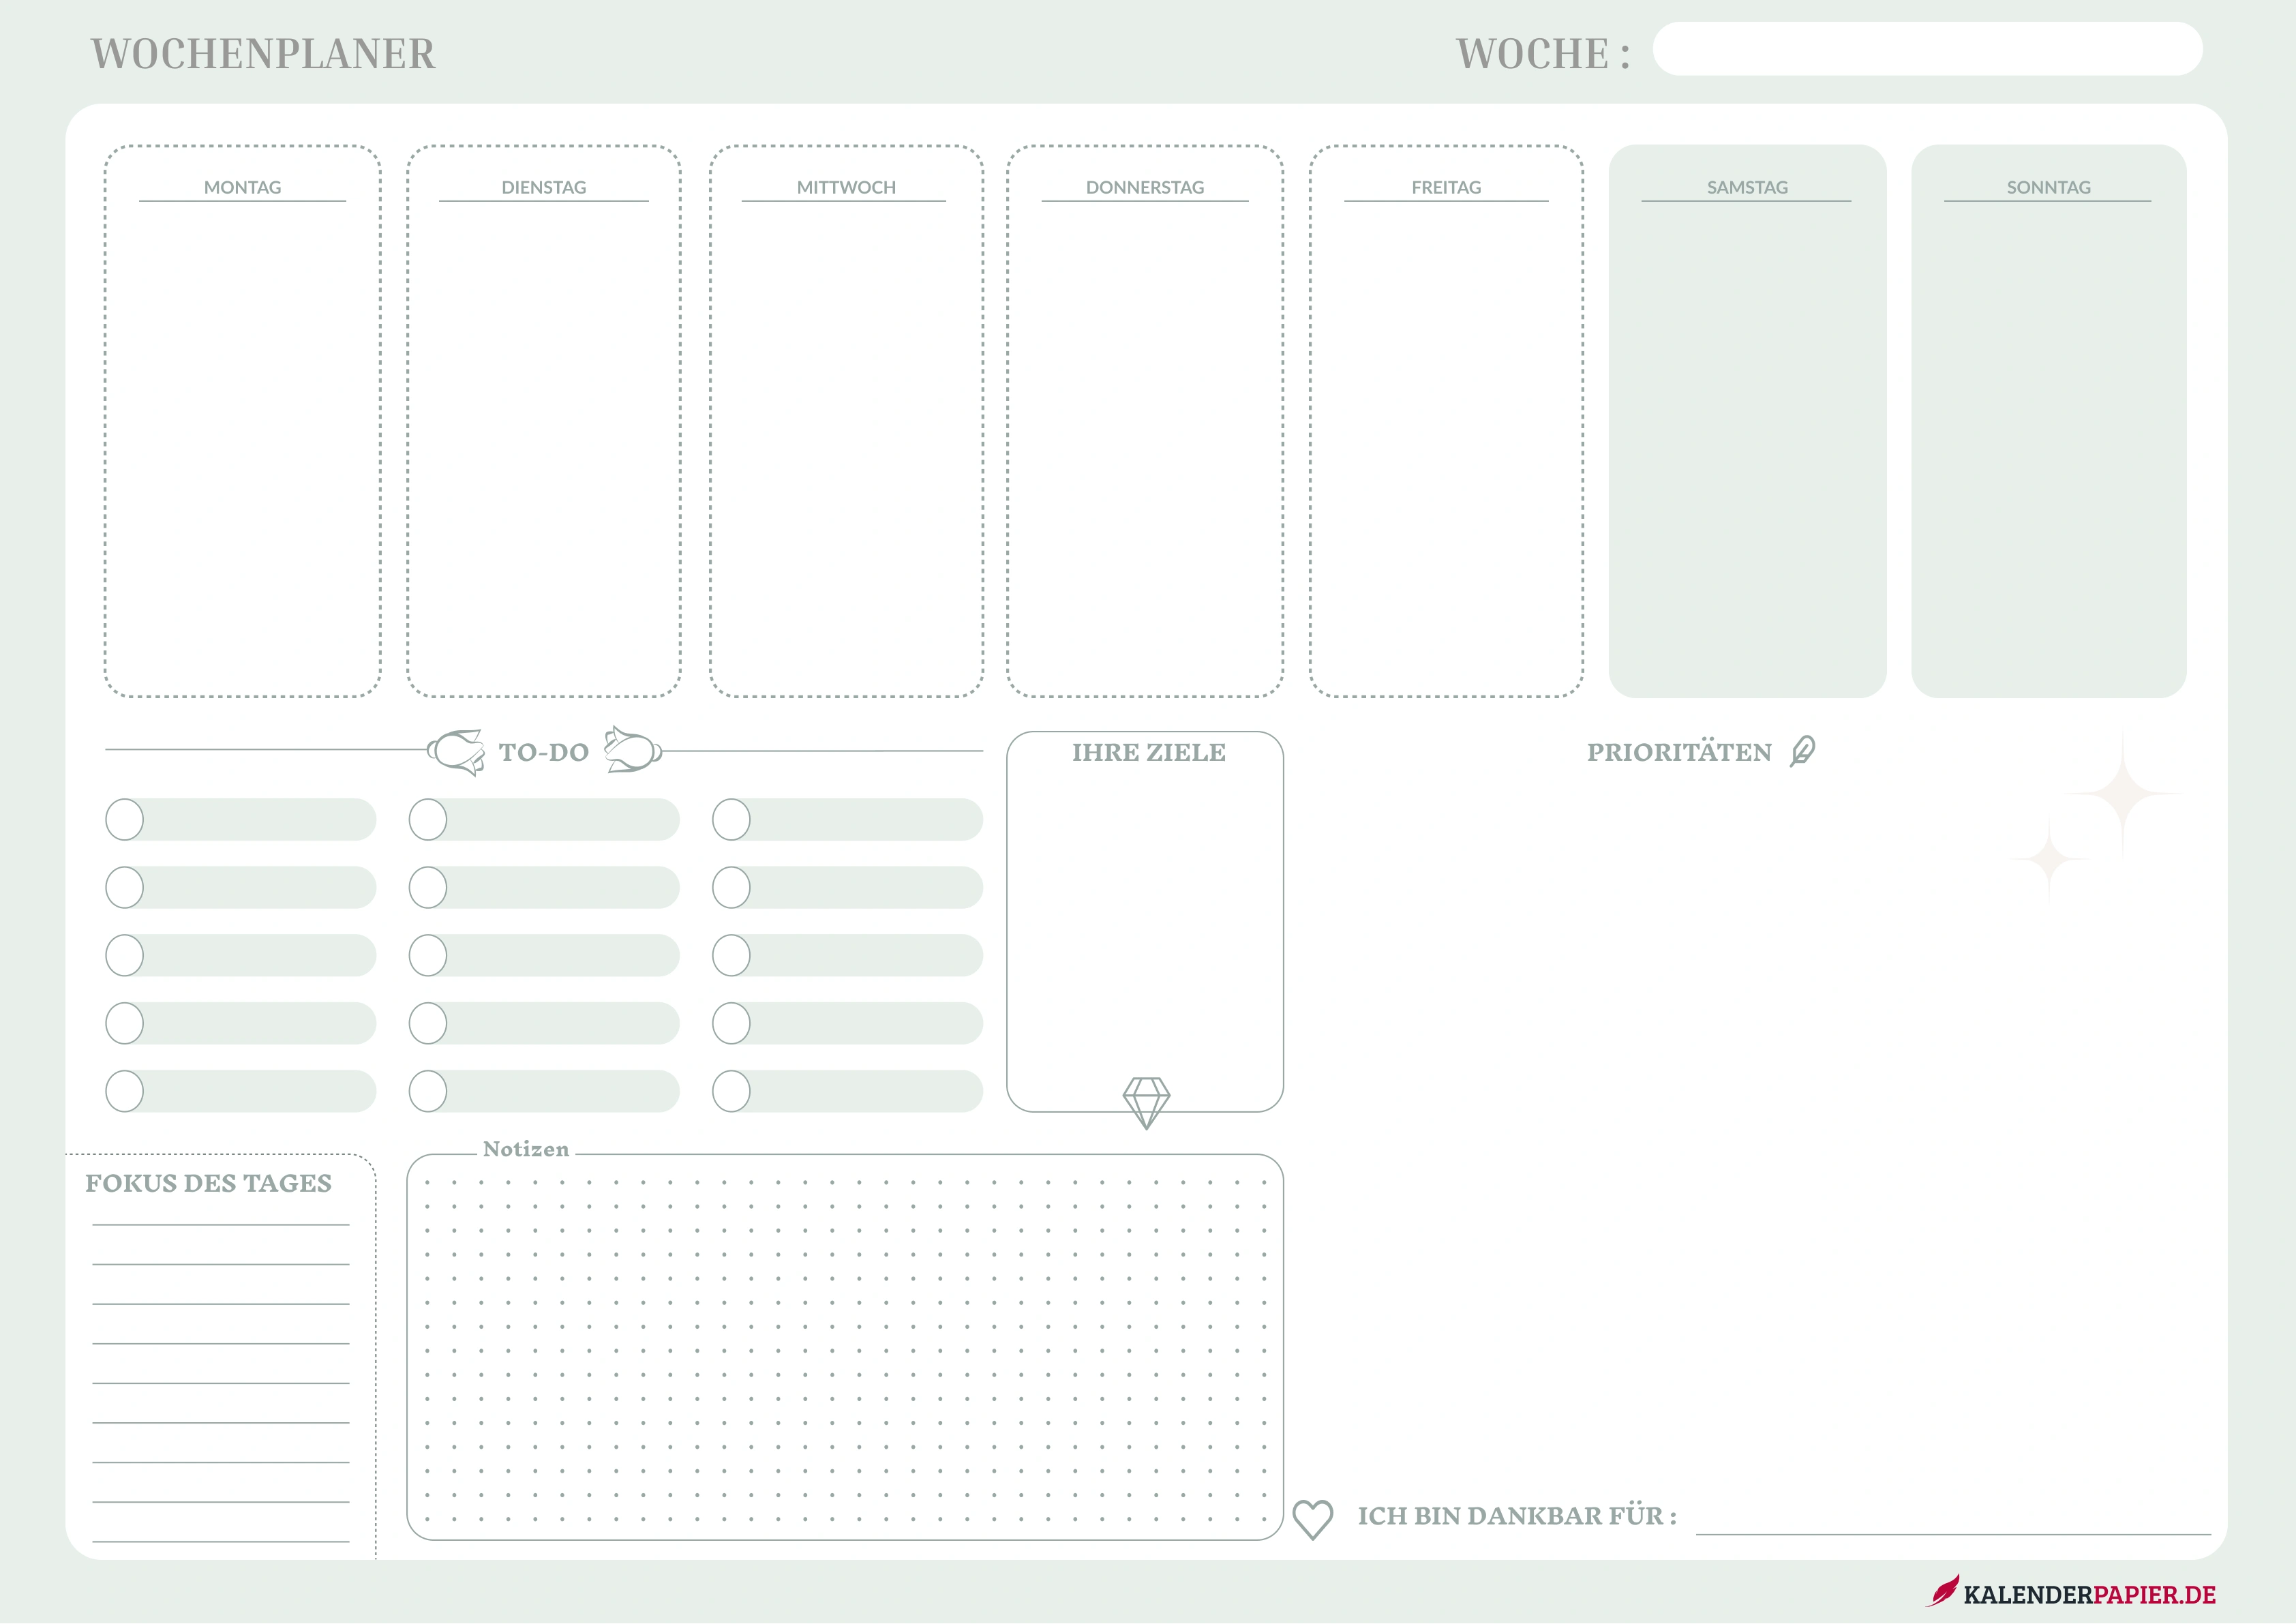
Task: Click the Ihre Ziele goals box
Action: 1145,921
